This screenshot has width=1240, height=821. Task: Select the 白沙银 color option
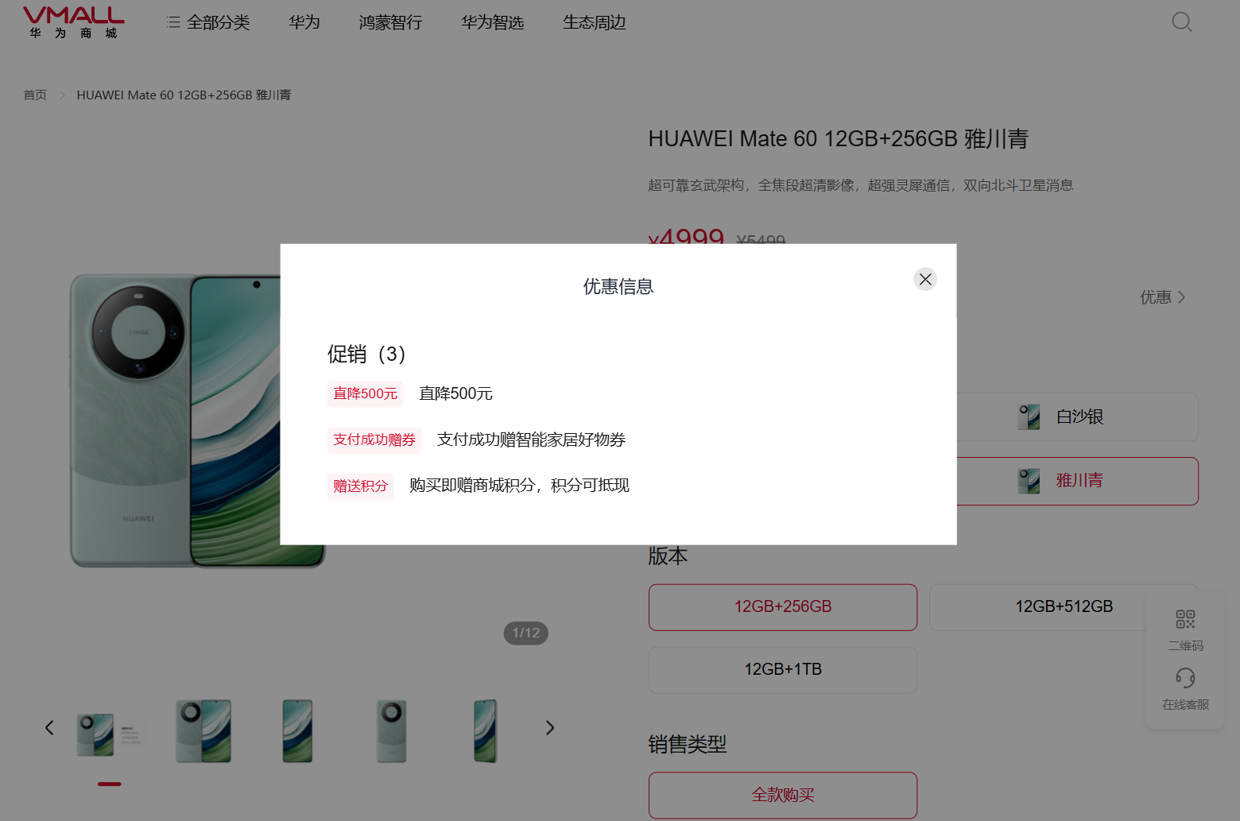[1078, 417]
